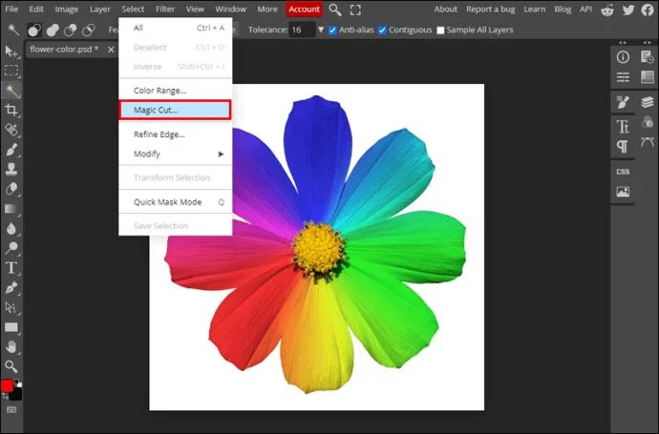Select the Crop tool
The image size is (659, 434).
tap(11, 111)
